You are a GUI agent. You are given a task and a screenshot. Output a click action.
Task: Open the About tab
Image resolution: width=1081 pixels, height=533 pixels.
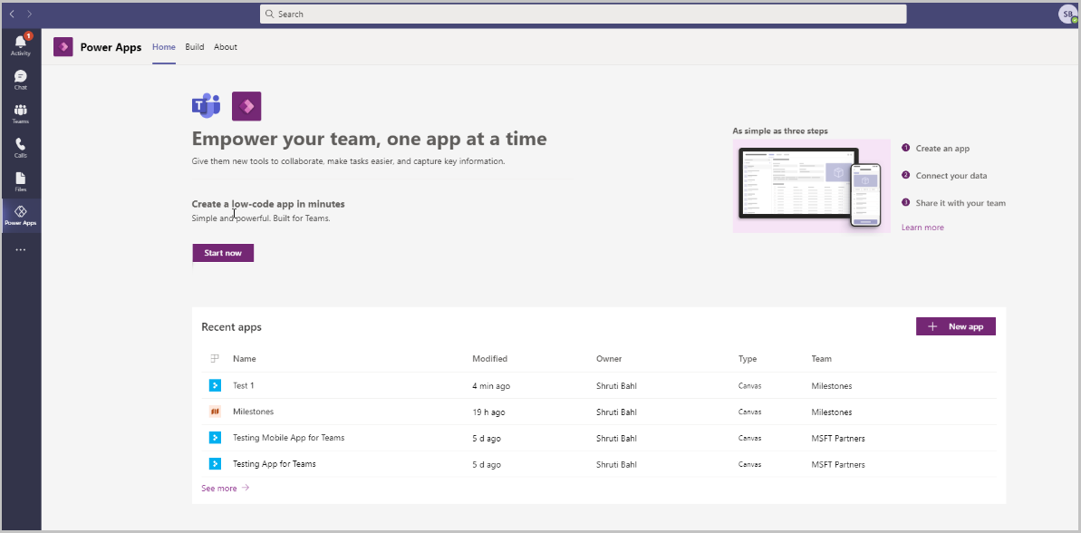coord(226,47)
